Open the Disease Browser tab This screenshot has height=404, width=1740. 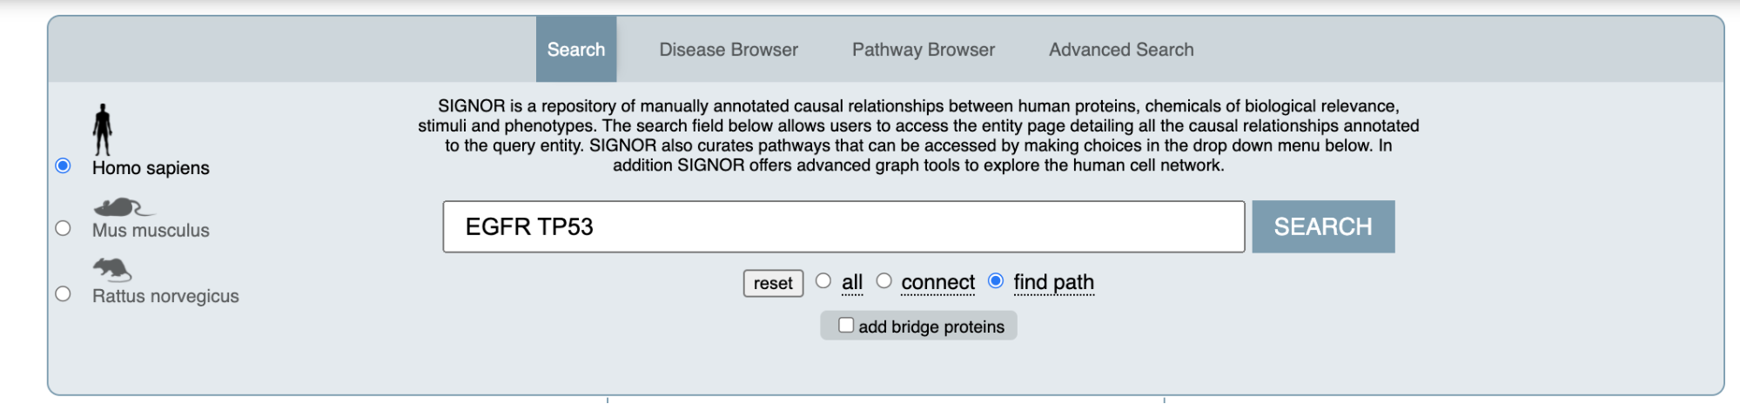tap(729, 50)
